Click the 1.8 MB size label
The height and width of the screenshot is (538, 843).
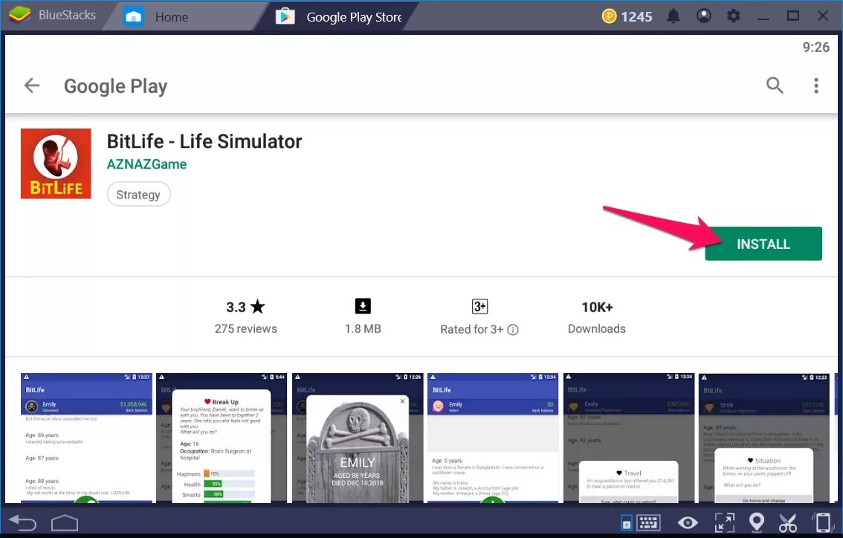click(x=363, y=329)
